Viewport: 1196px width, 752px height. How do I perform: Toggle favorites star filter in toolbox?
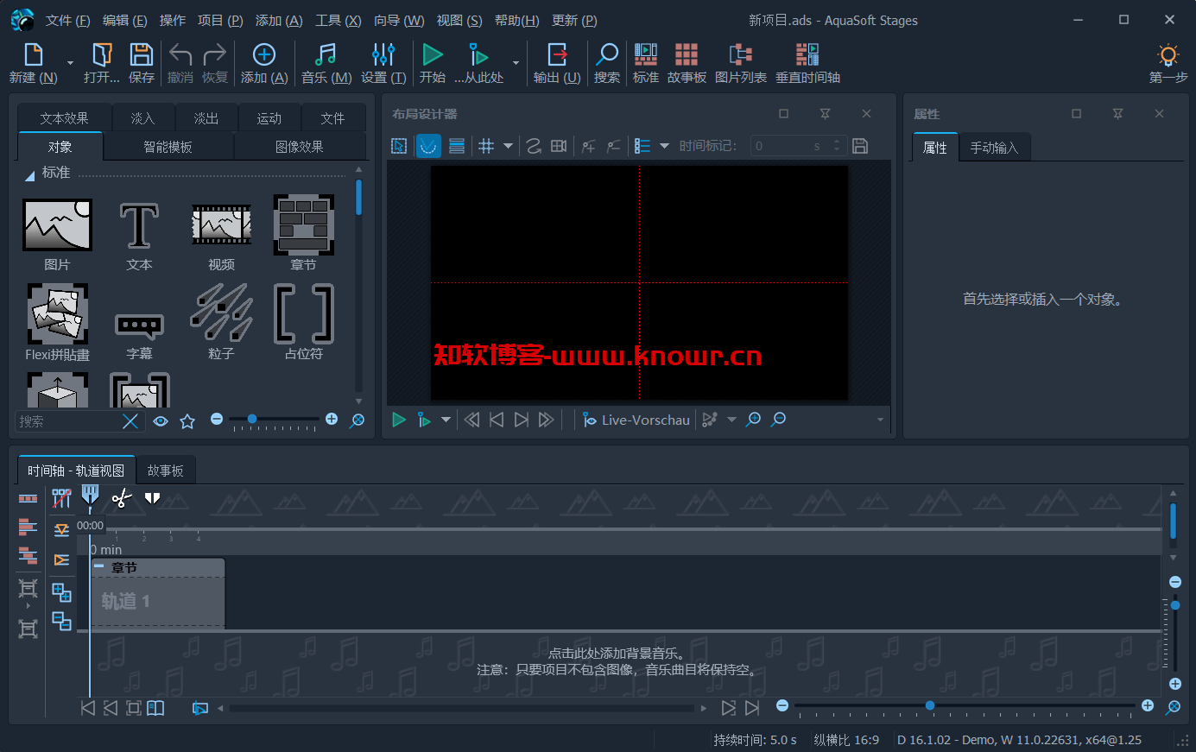(187, 421)
